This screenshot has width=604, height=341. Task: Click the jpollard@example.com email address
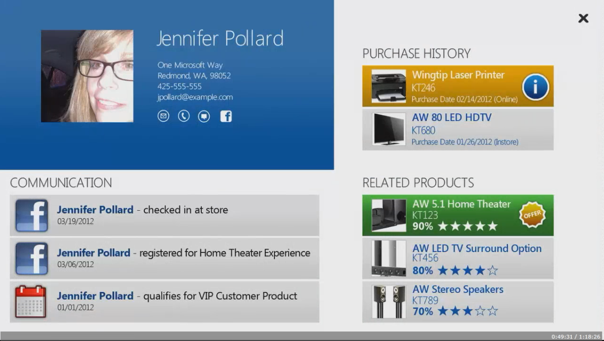195,97
